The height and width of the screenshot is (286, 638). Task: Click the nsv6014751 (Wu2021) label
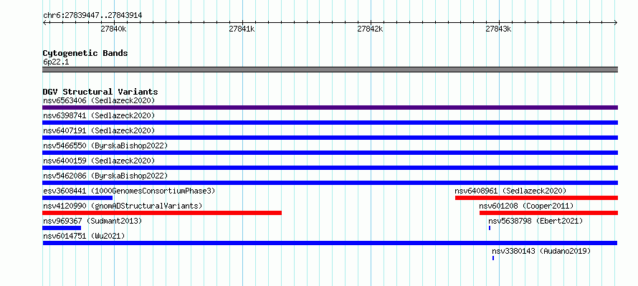tap(84, 236)
